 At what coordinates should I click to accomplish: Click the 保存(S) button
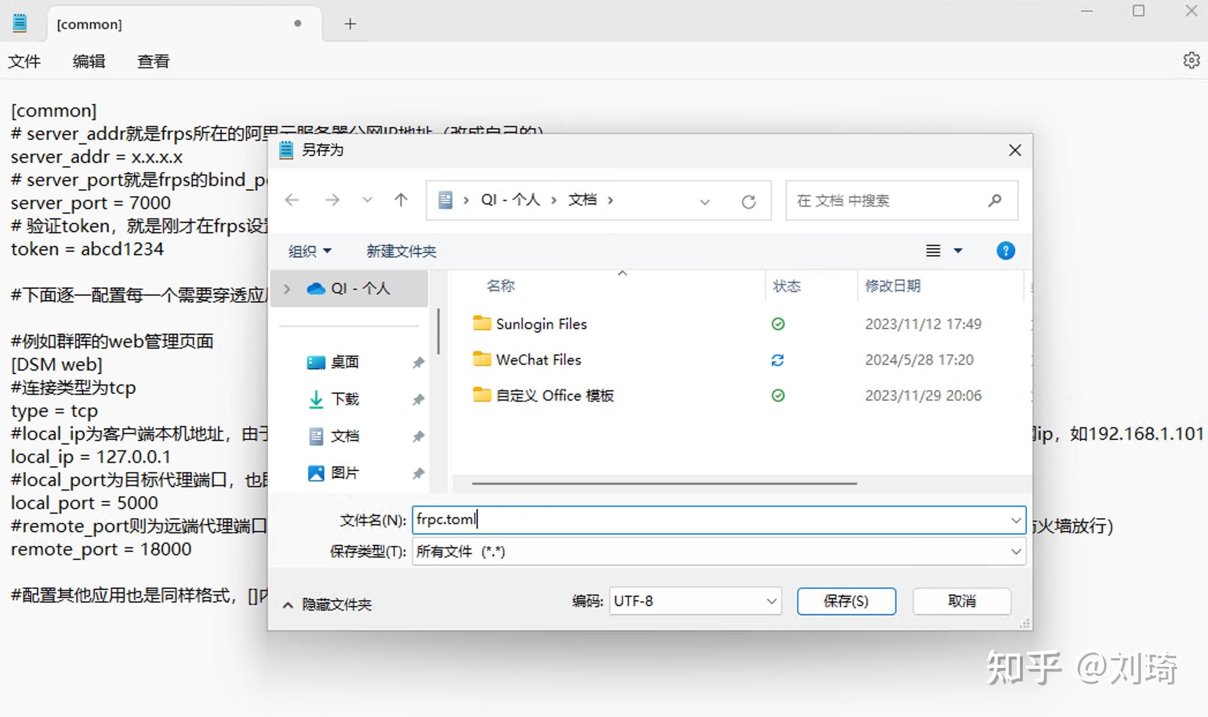[846, 601]
